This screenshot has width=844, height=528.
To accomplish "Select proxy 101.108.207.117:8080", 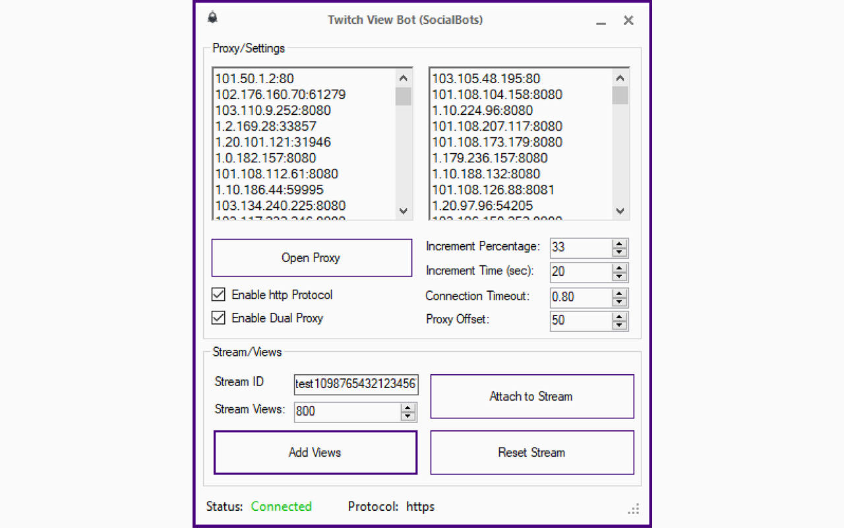I will coord(497,126).
